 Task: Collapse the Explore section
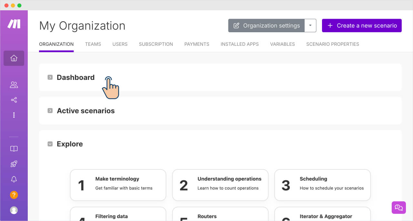tap(50, 144)
